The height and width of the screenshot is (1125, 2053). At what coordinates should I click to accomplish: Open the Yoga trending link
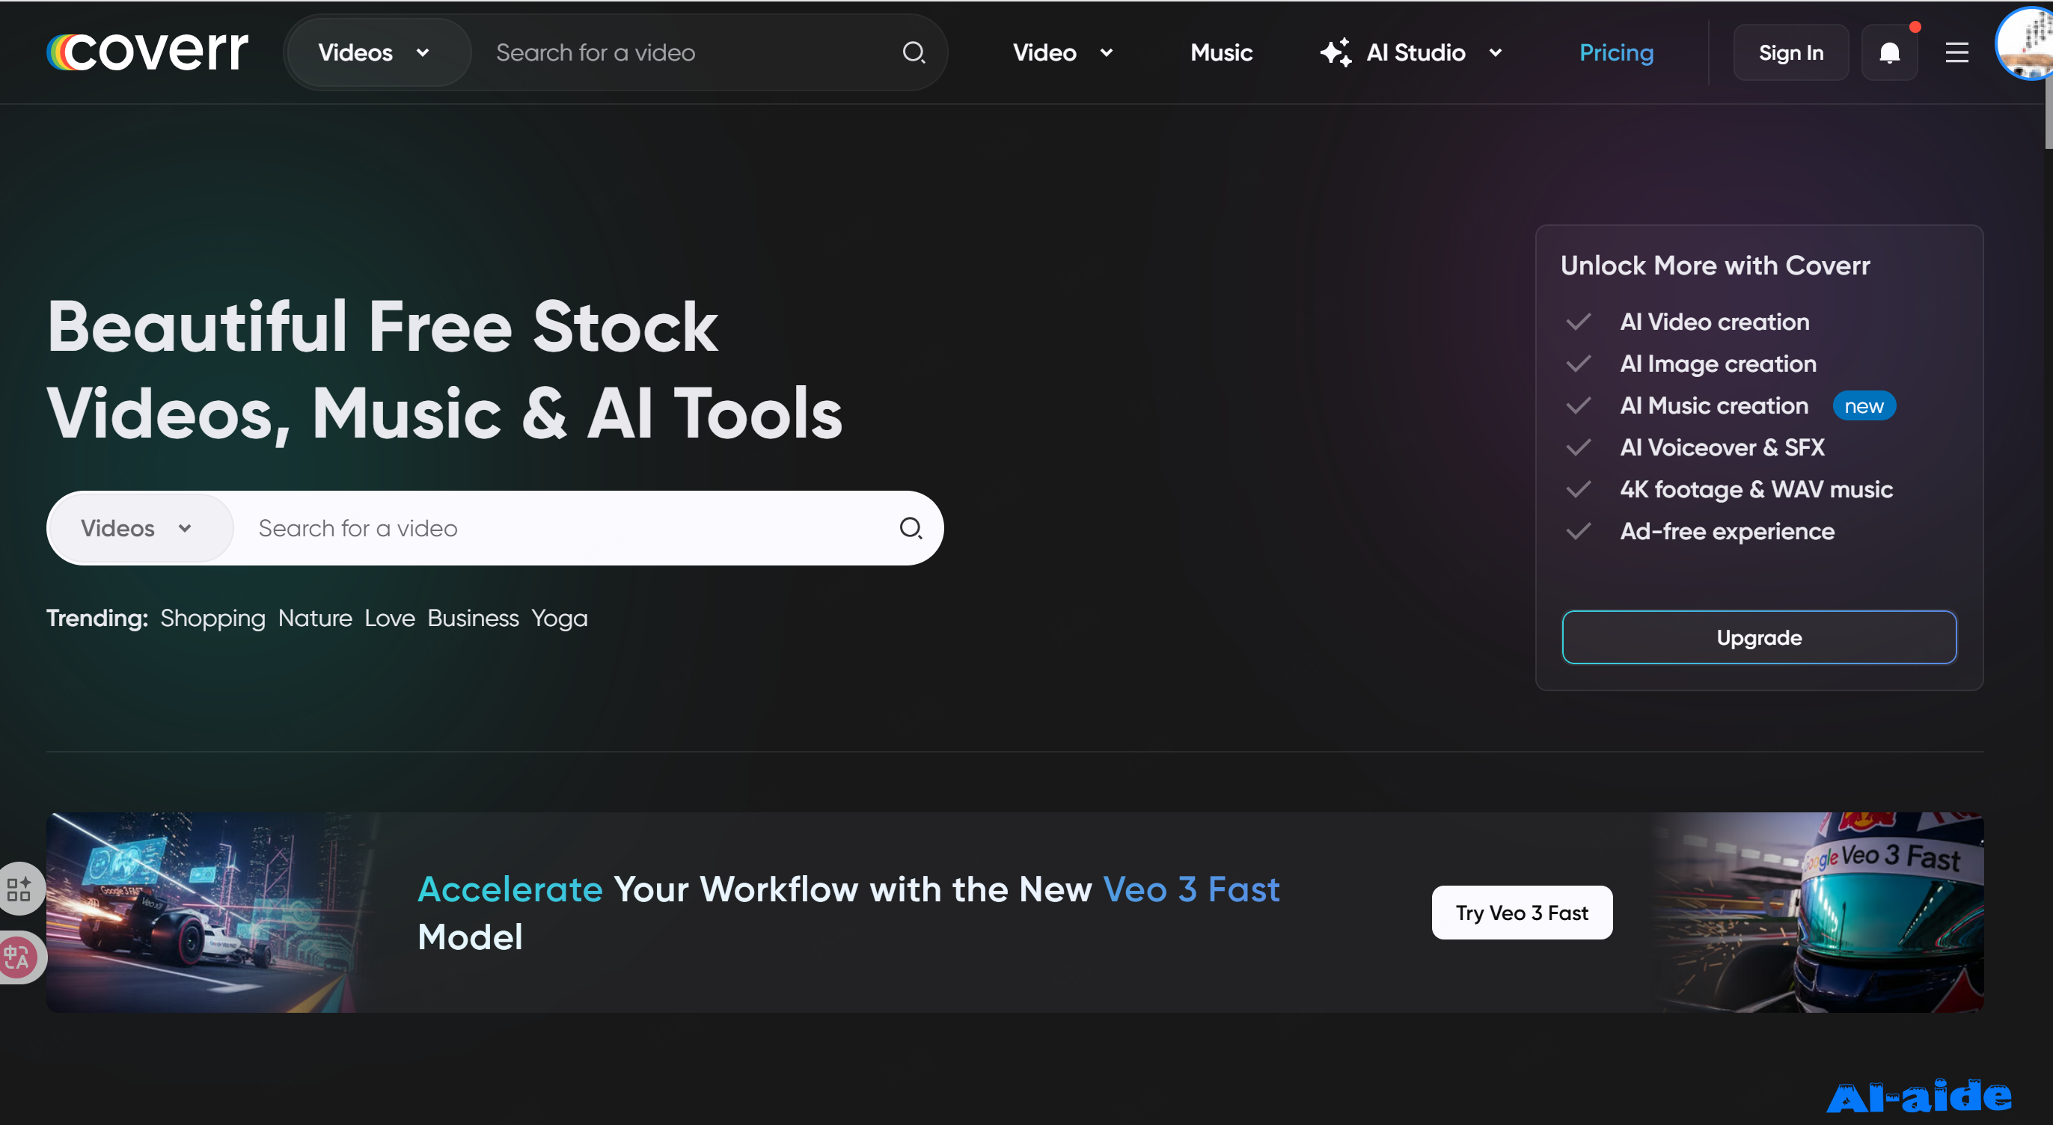click(x=560, y=619)
